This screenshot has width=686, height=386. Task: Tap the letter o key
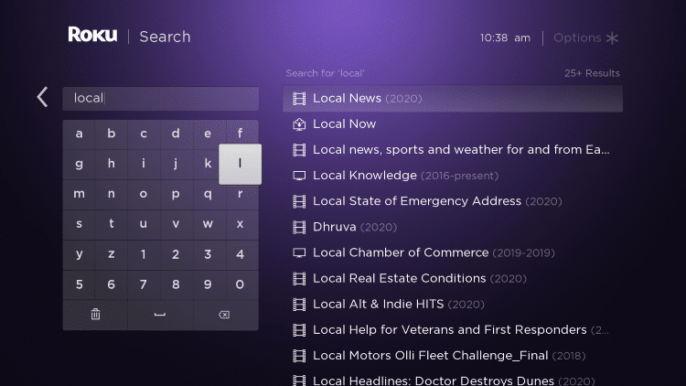click(144, 194)
